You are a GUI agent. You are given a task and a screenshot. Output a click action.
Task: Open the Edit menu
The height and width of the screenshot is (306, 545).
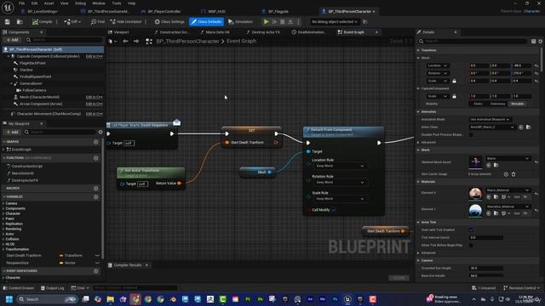[34, 3]
